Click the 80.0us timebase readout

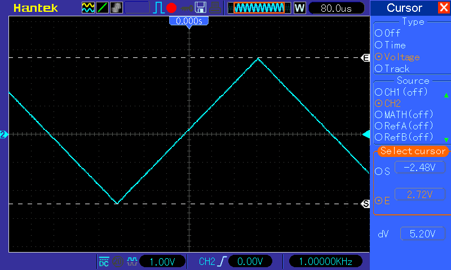336,8
